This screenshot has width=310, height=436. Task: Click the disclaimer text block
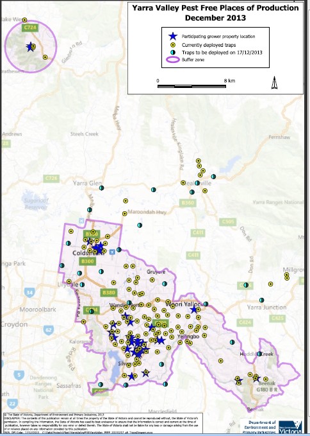click(103, 423)
